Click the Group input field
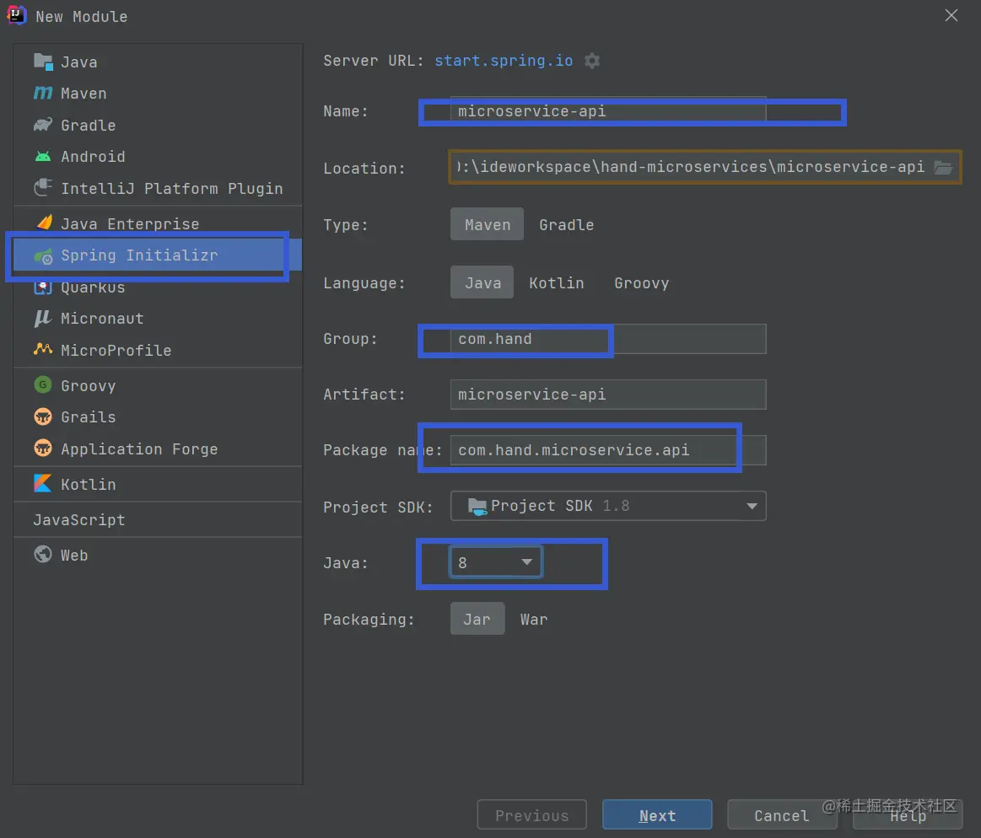Image resolution: width=981 pixels, height=838 pixels. (x=608, y=339)
